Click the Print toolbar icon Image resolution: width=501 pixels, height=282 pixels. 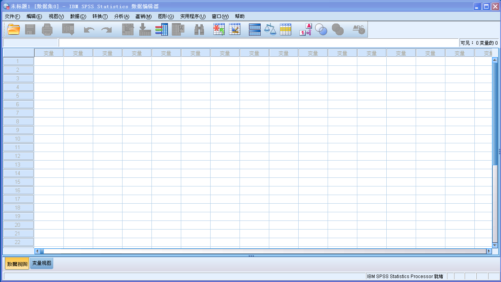click(x=47, y=29)
